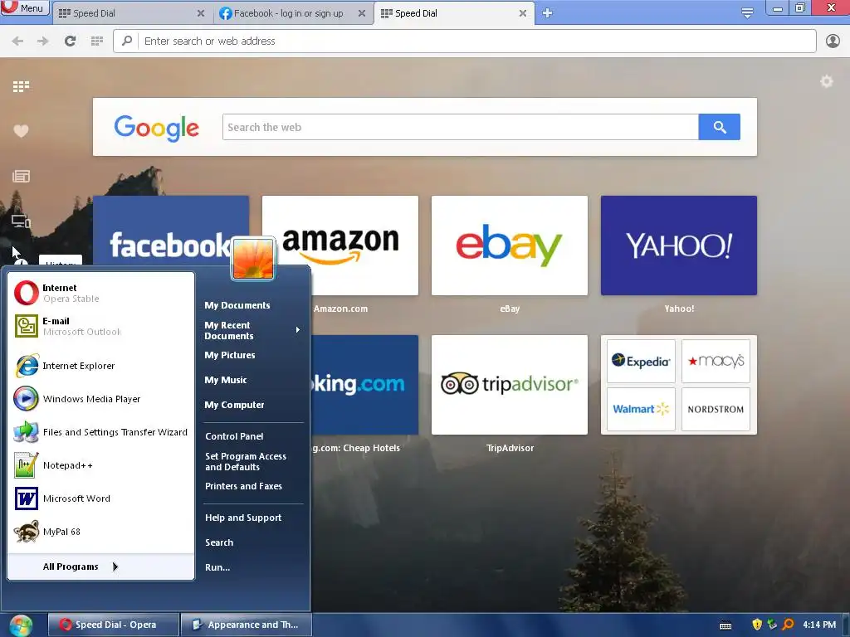Click the security shield tray icon
The width and height of the screenshot is (850, 637).
tap(757, 625)
